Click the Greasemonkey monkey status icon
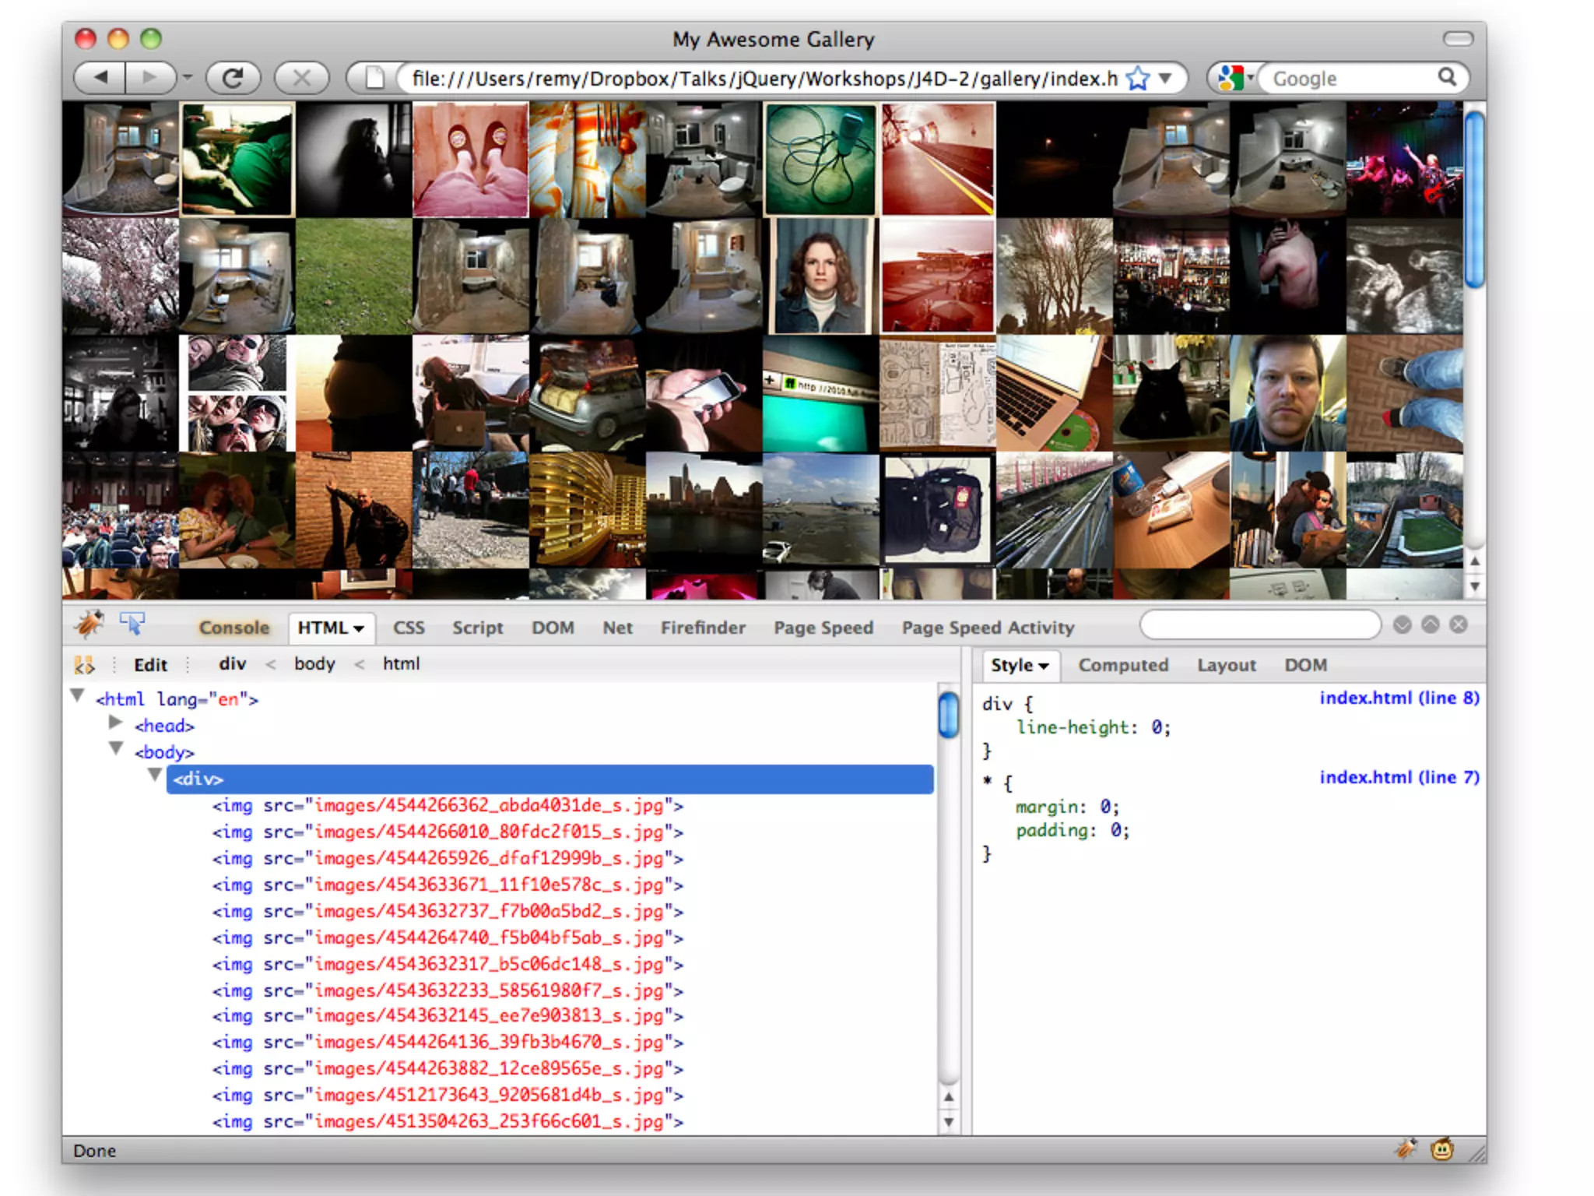 coord(1441,1149)
